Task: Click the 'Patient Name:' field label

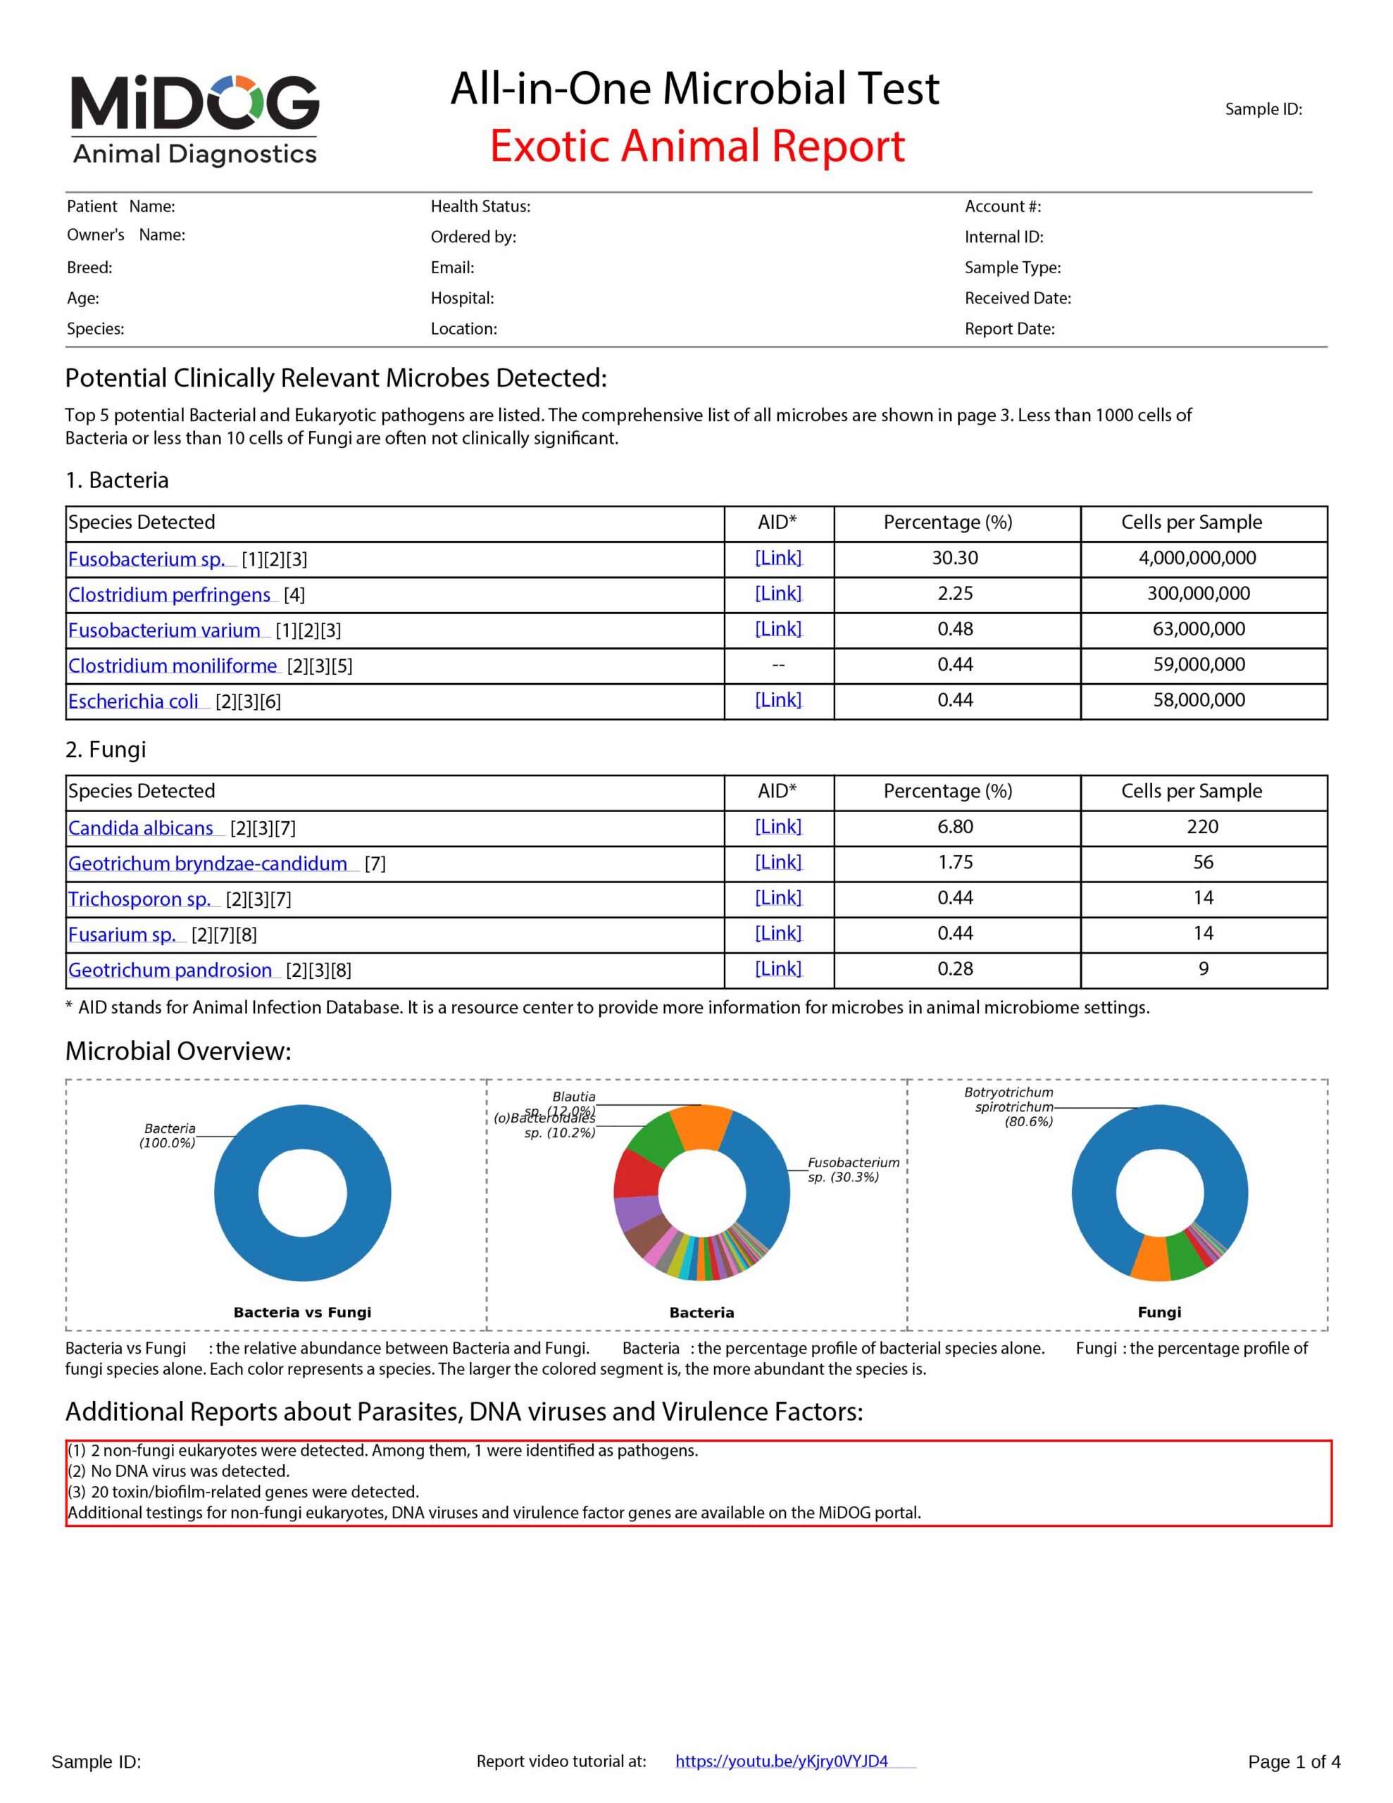Action: point(120,206)
